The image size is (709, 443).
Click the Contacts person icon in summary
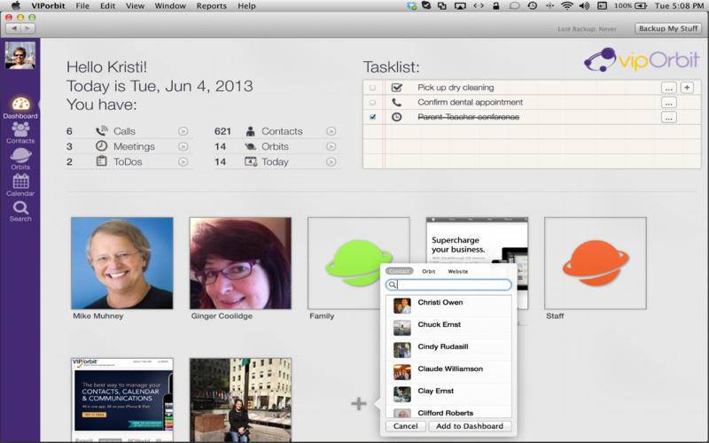tap(250, 131)
